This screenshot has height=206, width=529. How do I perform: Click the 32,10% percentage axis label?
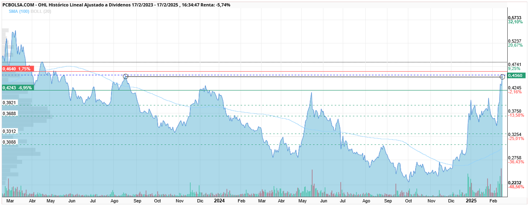(x=515, y=22)
